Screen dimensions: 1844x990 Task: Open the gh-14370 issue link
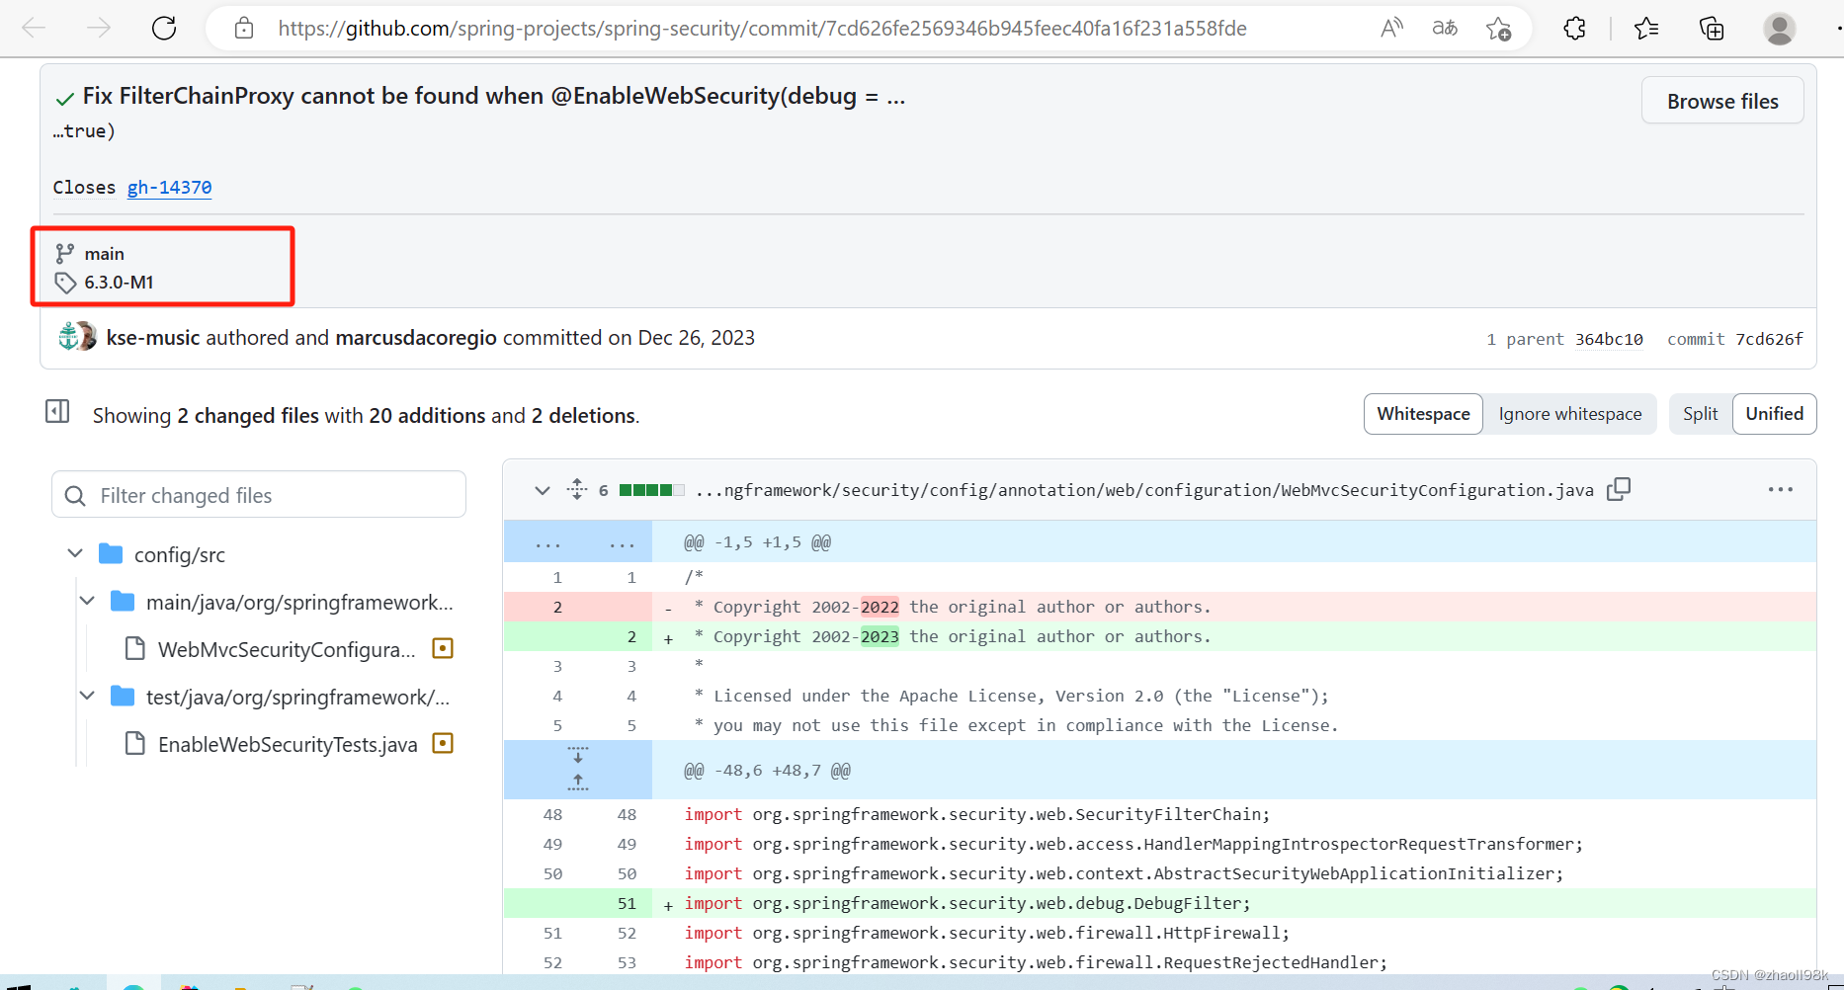[169, 187]
